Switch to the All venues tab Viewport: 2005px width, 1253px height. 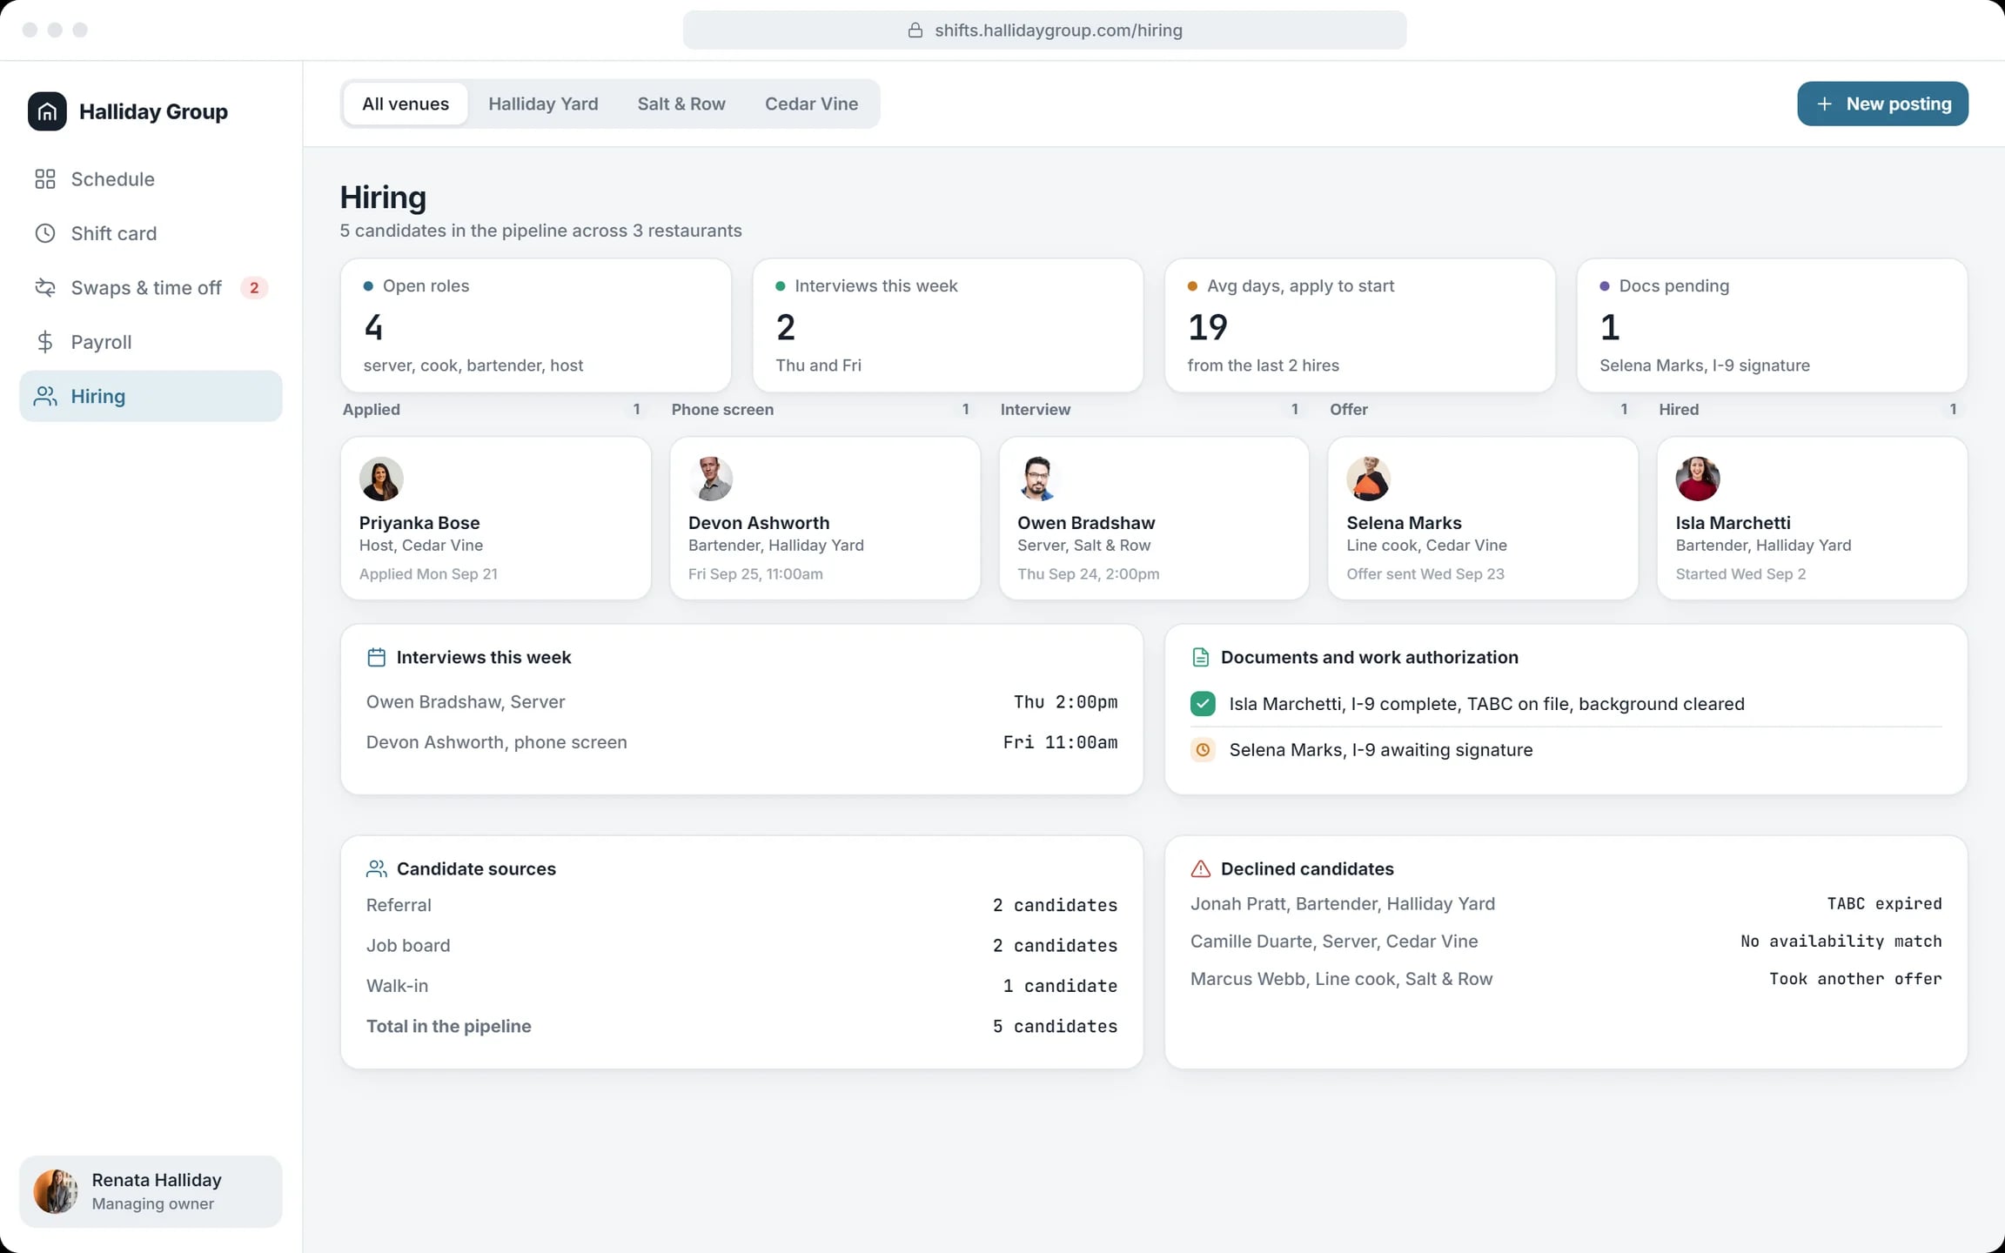tap(406, 104)
